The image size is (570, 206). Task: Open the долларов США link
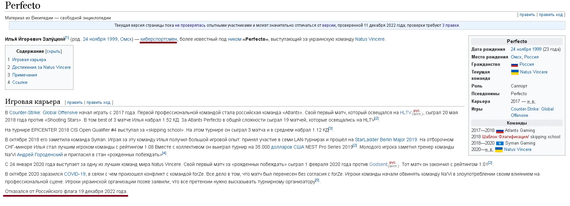(x=288, y=147)
